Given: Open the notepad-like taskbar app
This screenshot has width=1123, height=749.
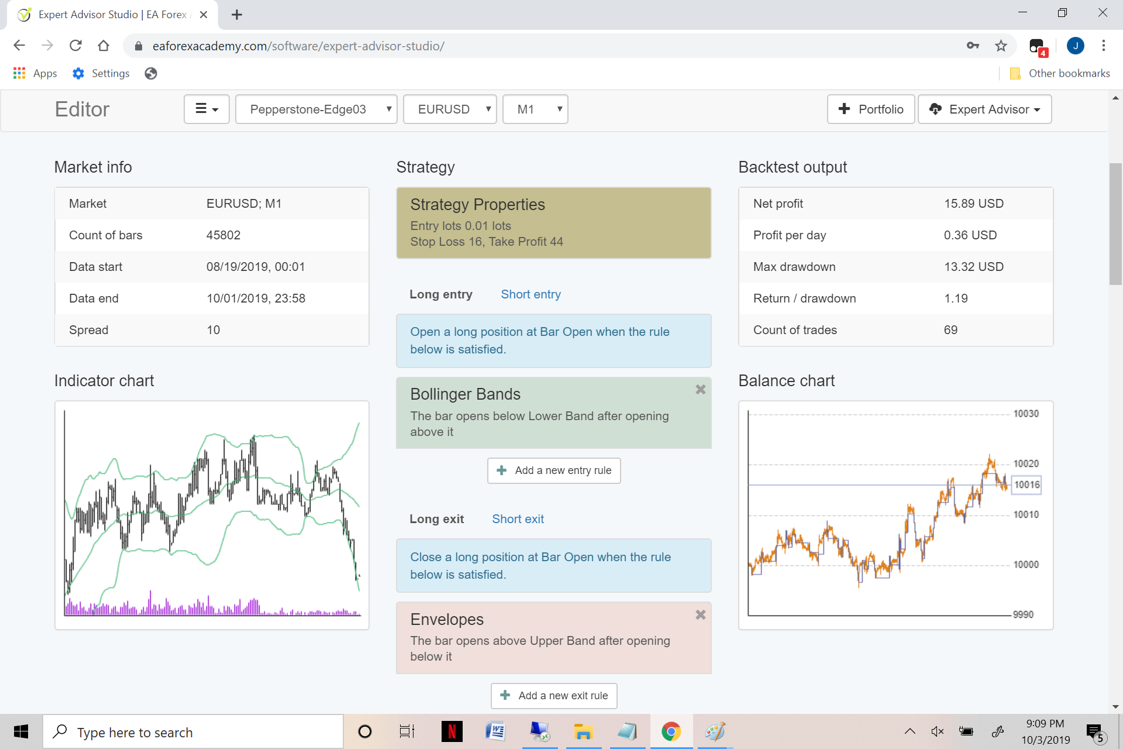Looking at the screenshot, I should [627, 731].
